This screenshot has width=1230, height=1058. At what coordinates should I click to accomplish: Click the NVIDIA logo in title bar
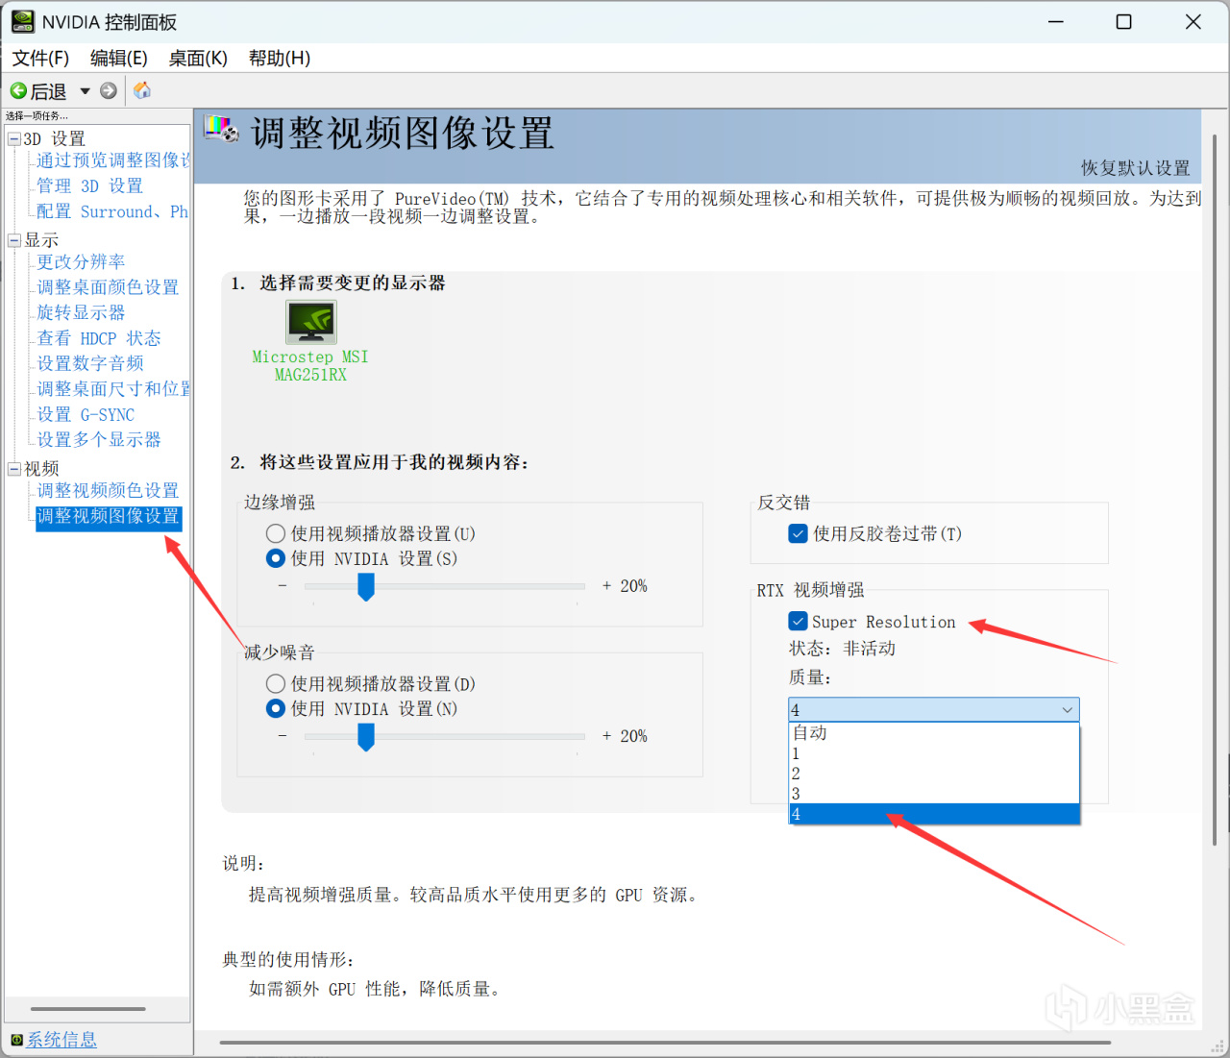coord(22,21)
